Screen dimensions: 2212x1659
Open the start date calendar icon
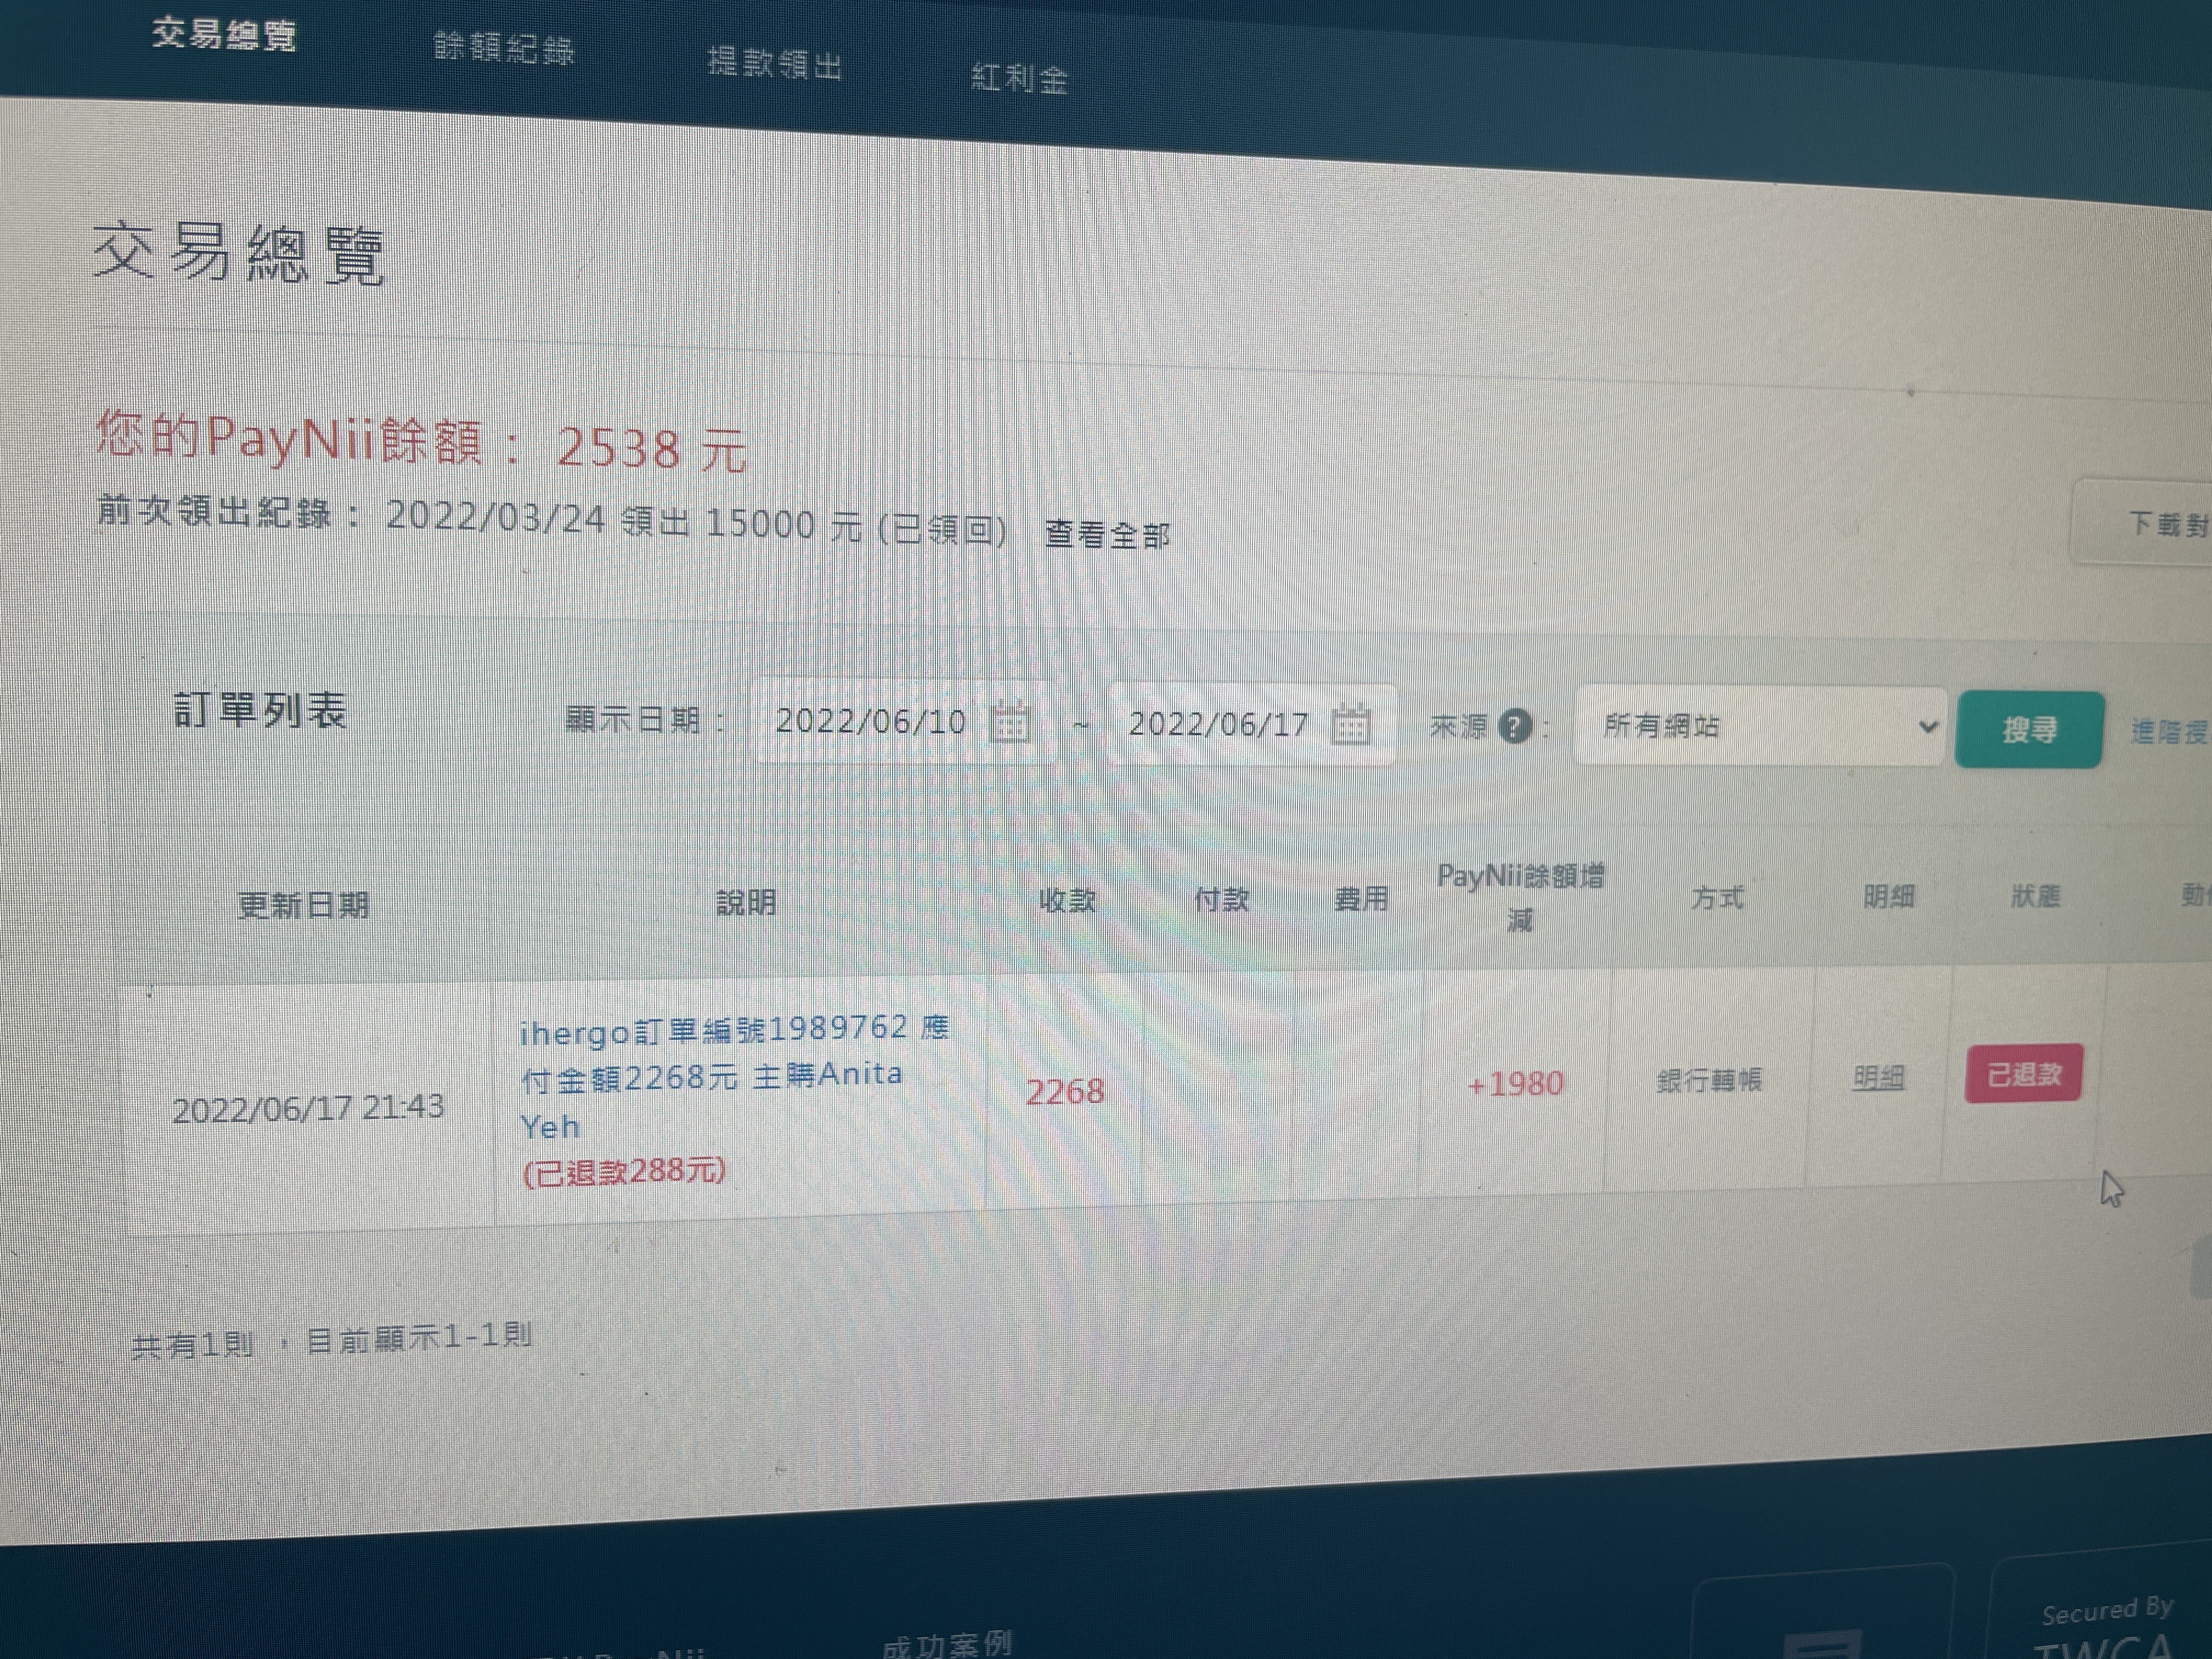[x=1010, y=722]
